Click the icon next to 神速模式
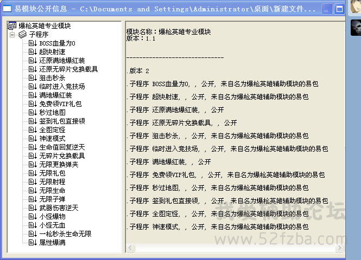 coord(33,139)
